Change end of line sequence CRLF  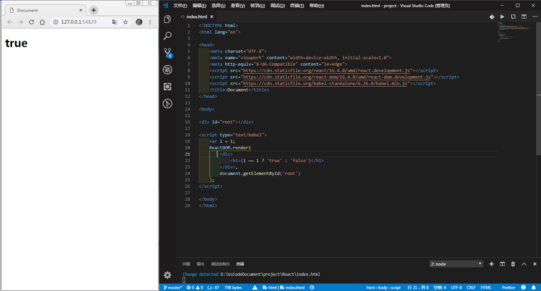[471, 288]
